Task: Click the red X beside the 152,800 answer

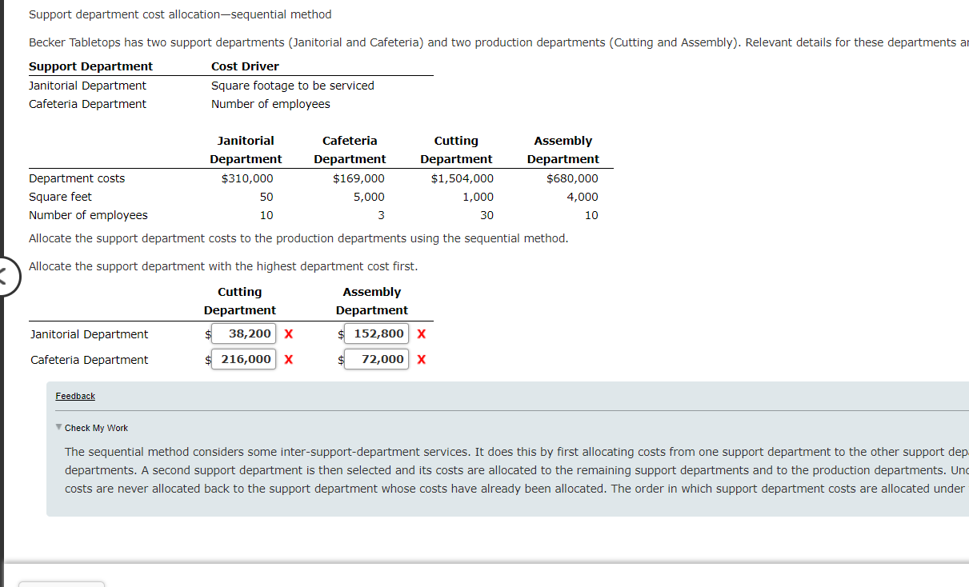Action: point(421,333)
